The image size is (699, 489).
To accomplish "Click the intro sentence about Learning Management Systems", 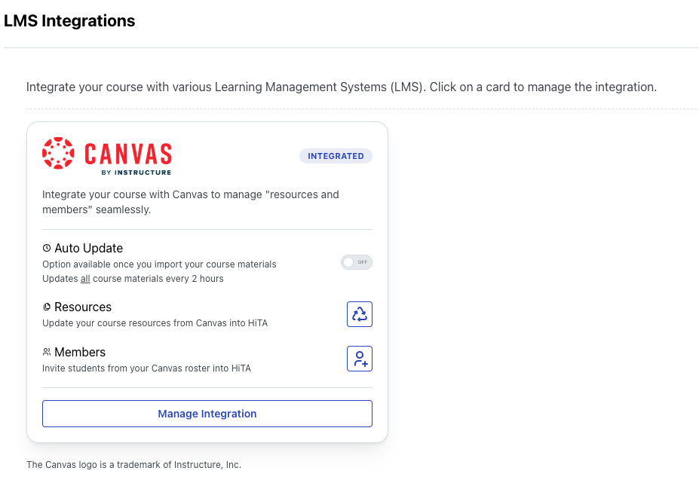I will (x=342, y=87).
